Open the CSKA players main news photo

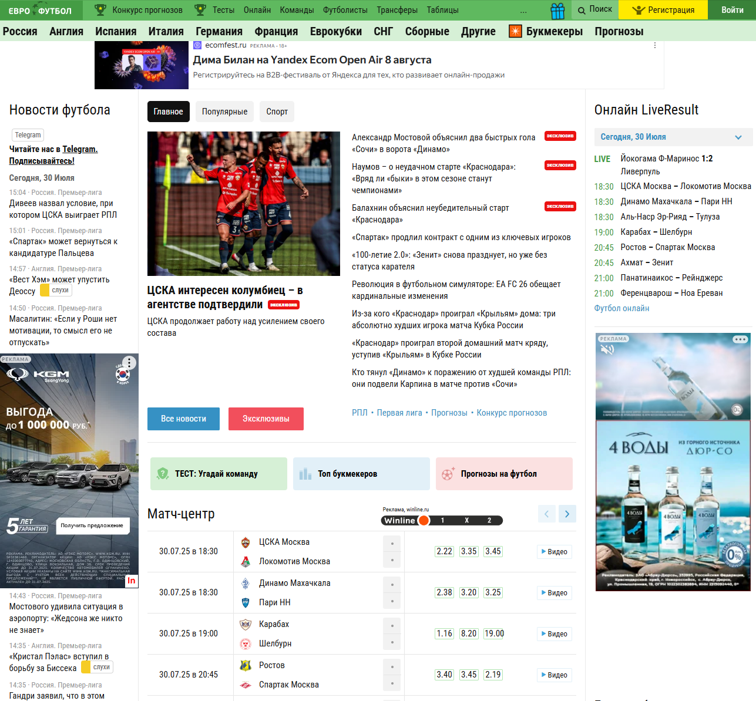[x=244, y=204]
